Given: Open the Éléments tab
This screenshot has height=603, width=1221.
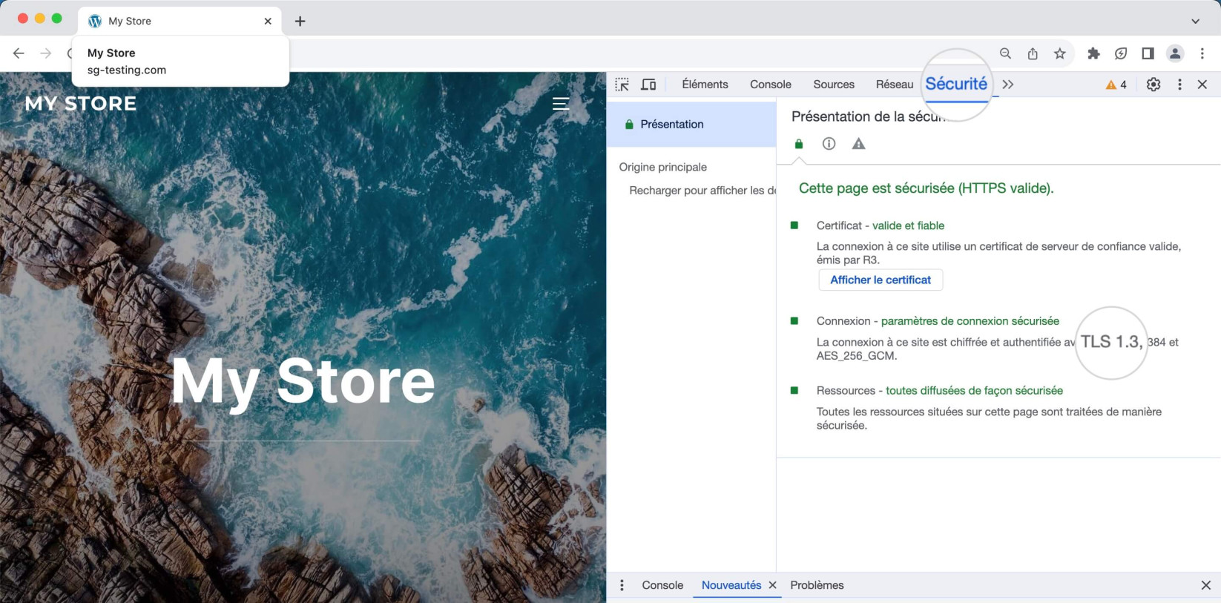Looking at the screenshot, I should click(x=705, y=85).
